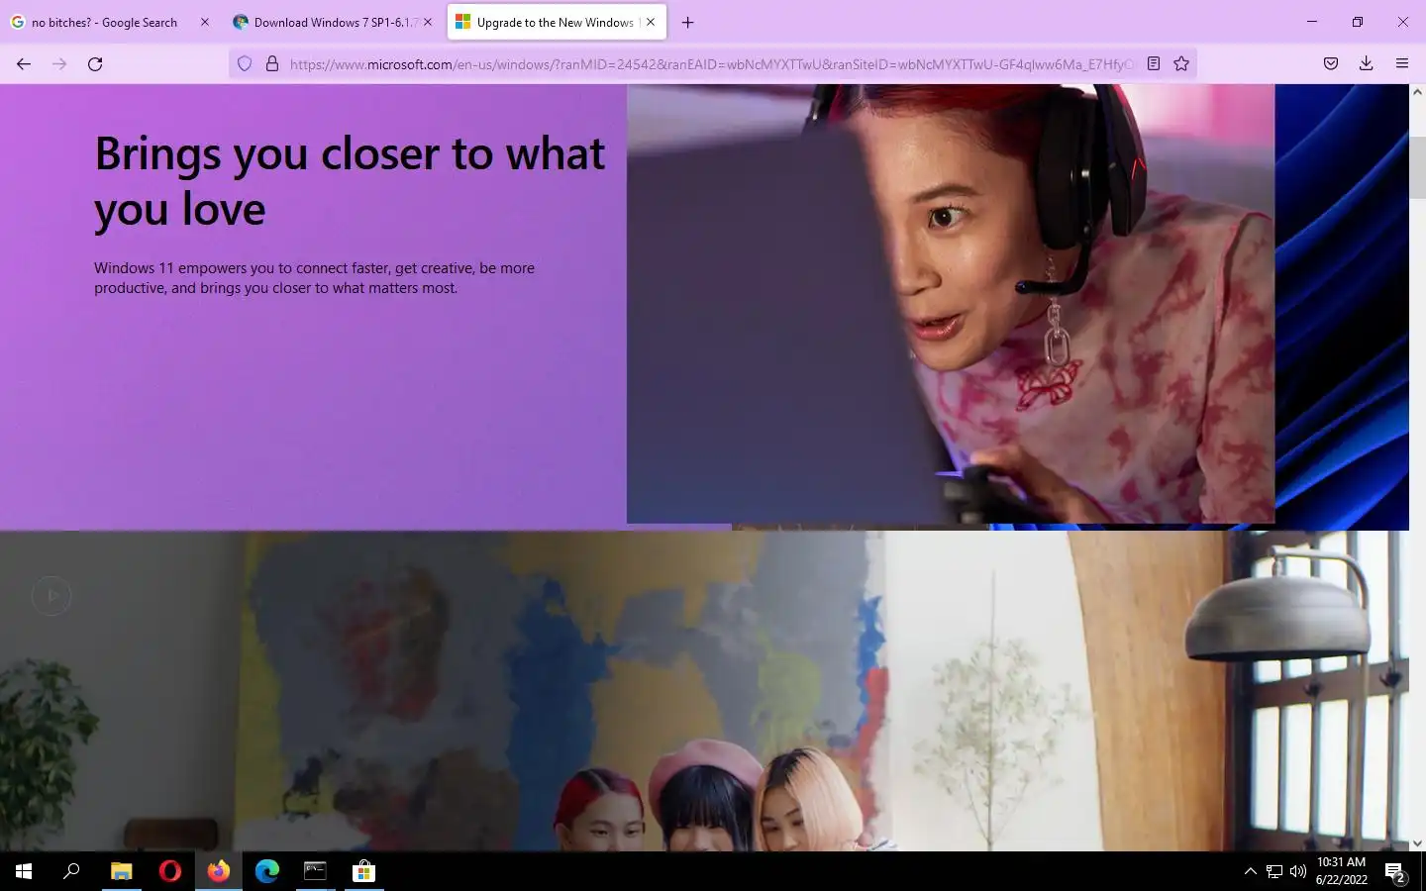Open Microsoft Edge from taskbar
Image resolution: width=1426 pixels, height=891 pixels.
[x=267, y=871]
